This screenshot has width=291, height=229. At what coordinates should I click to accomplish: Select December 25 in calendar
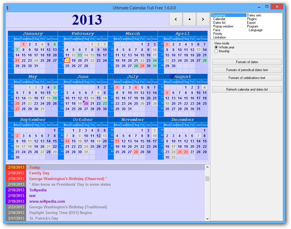180,152
